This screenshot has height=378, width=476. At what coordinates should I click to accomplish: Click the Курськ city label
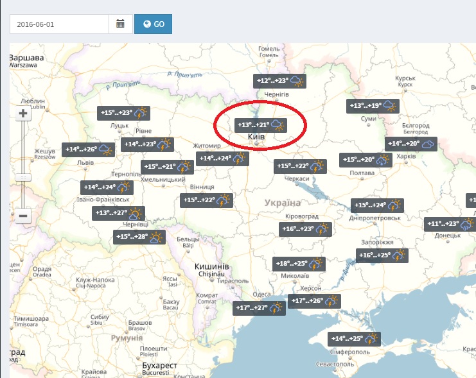click(x=405, y=78)
